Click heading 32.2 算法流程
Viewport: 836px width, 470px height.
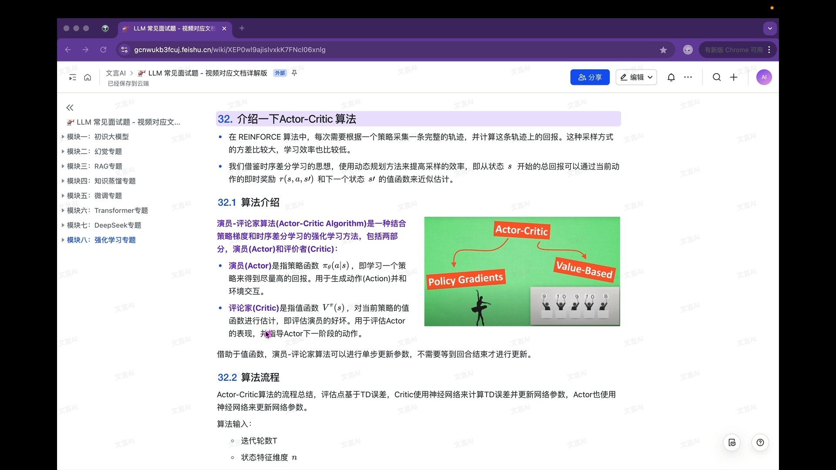pyautogui.click(x=249, y=377)
